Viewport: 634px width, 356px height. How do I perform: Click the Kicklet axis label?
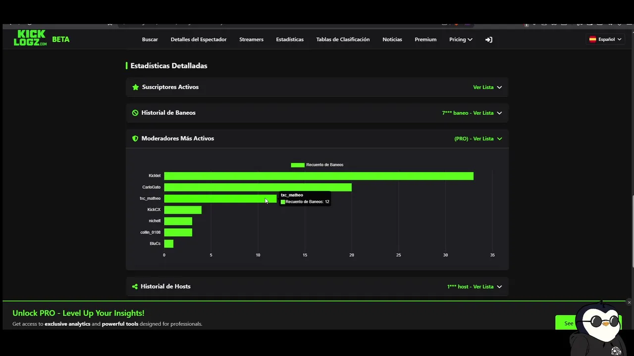tap(155, 176)
